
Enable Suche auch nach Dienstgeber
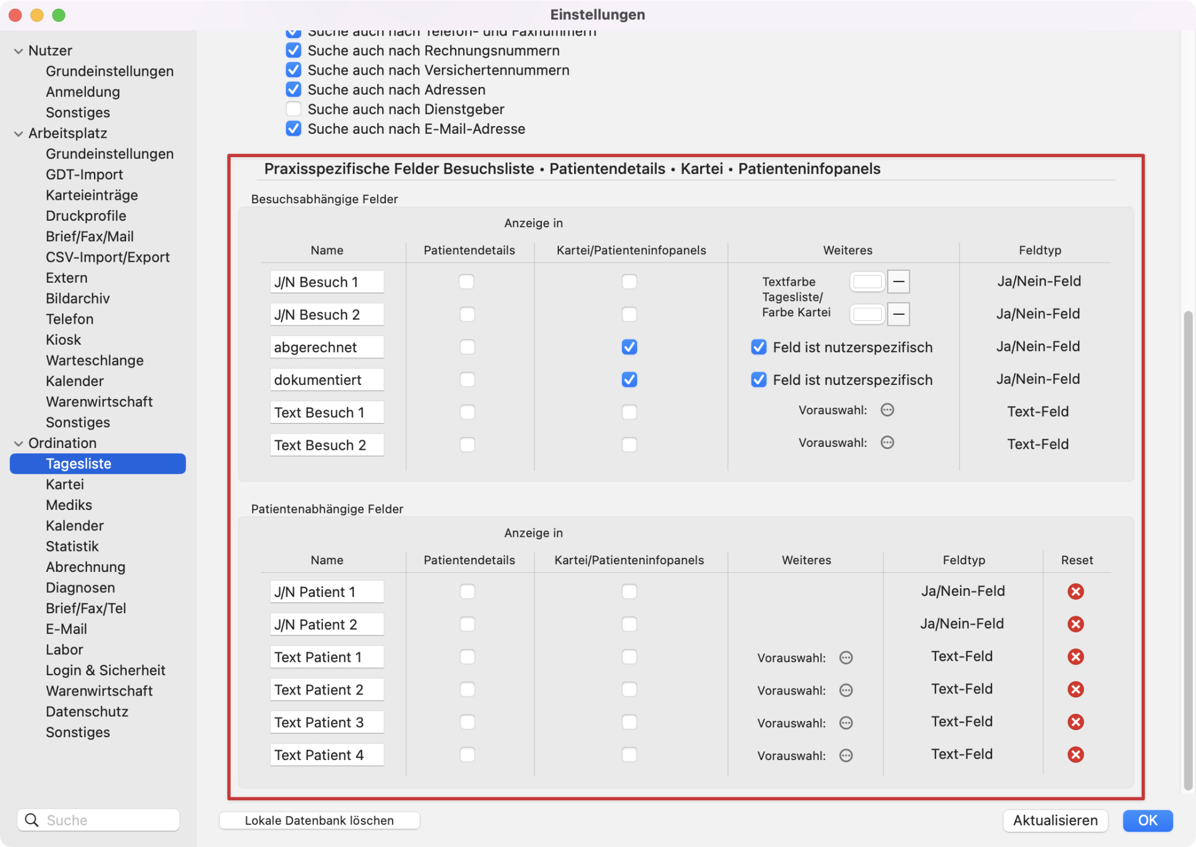coord(294,109)
